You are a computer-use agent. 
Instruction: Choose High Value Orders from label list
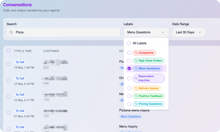[x=149, y=61]
